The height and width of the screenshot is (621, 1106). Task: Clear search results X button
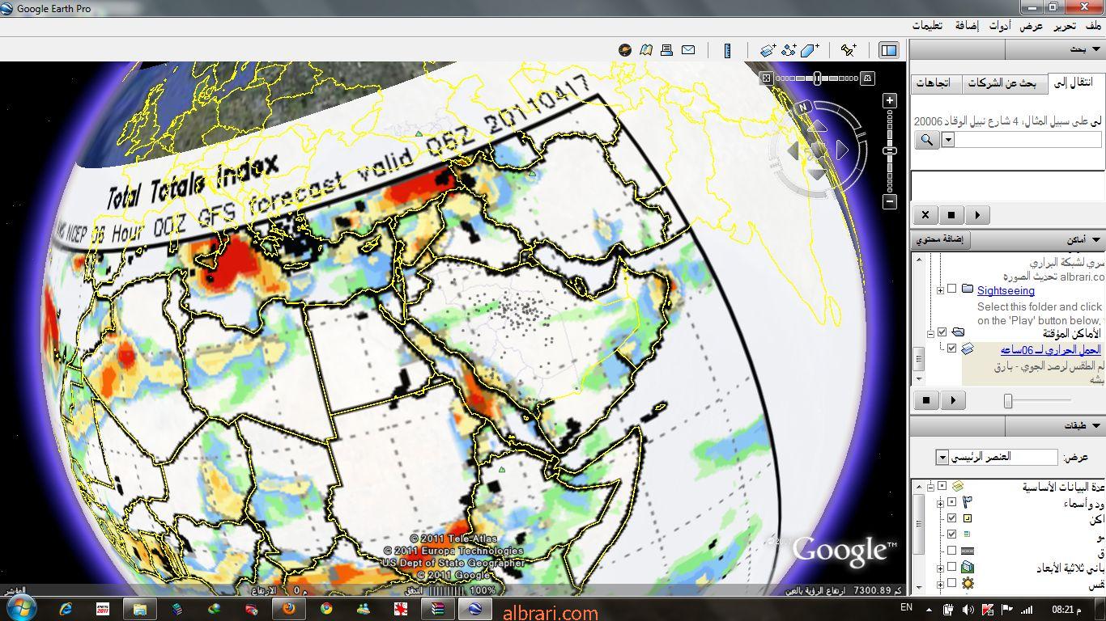coord(925,215)
